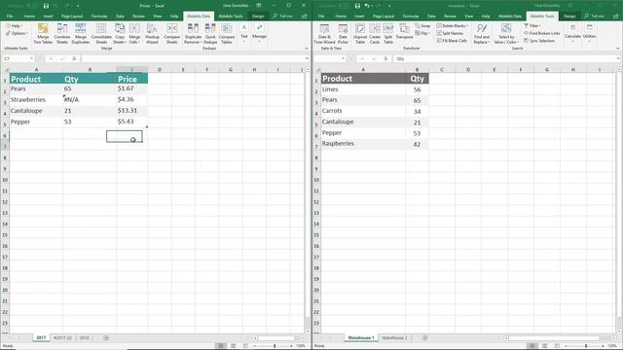
Task: Run Compare Sheets tool
Action: click(x=171, y=33)
